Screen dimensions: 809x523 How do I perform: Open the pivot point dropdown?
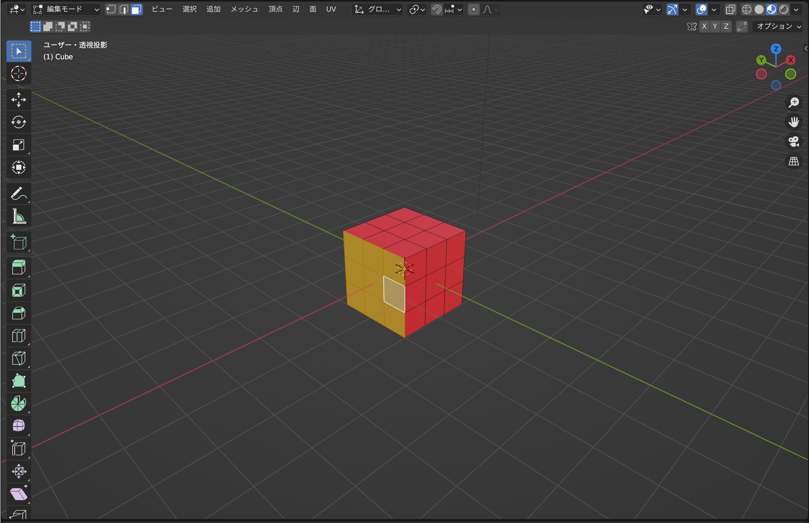click(x=416, y=9)
